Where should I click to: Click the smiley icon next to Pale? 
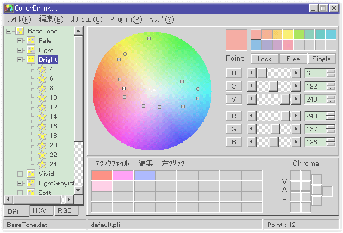point(31,40)
